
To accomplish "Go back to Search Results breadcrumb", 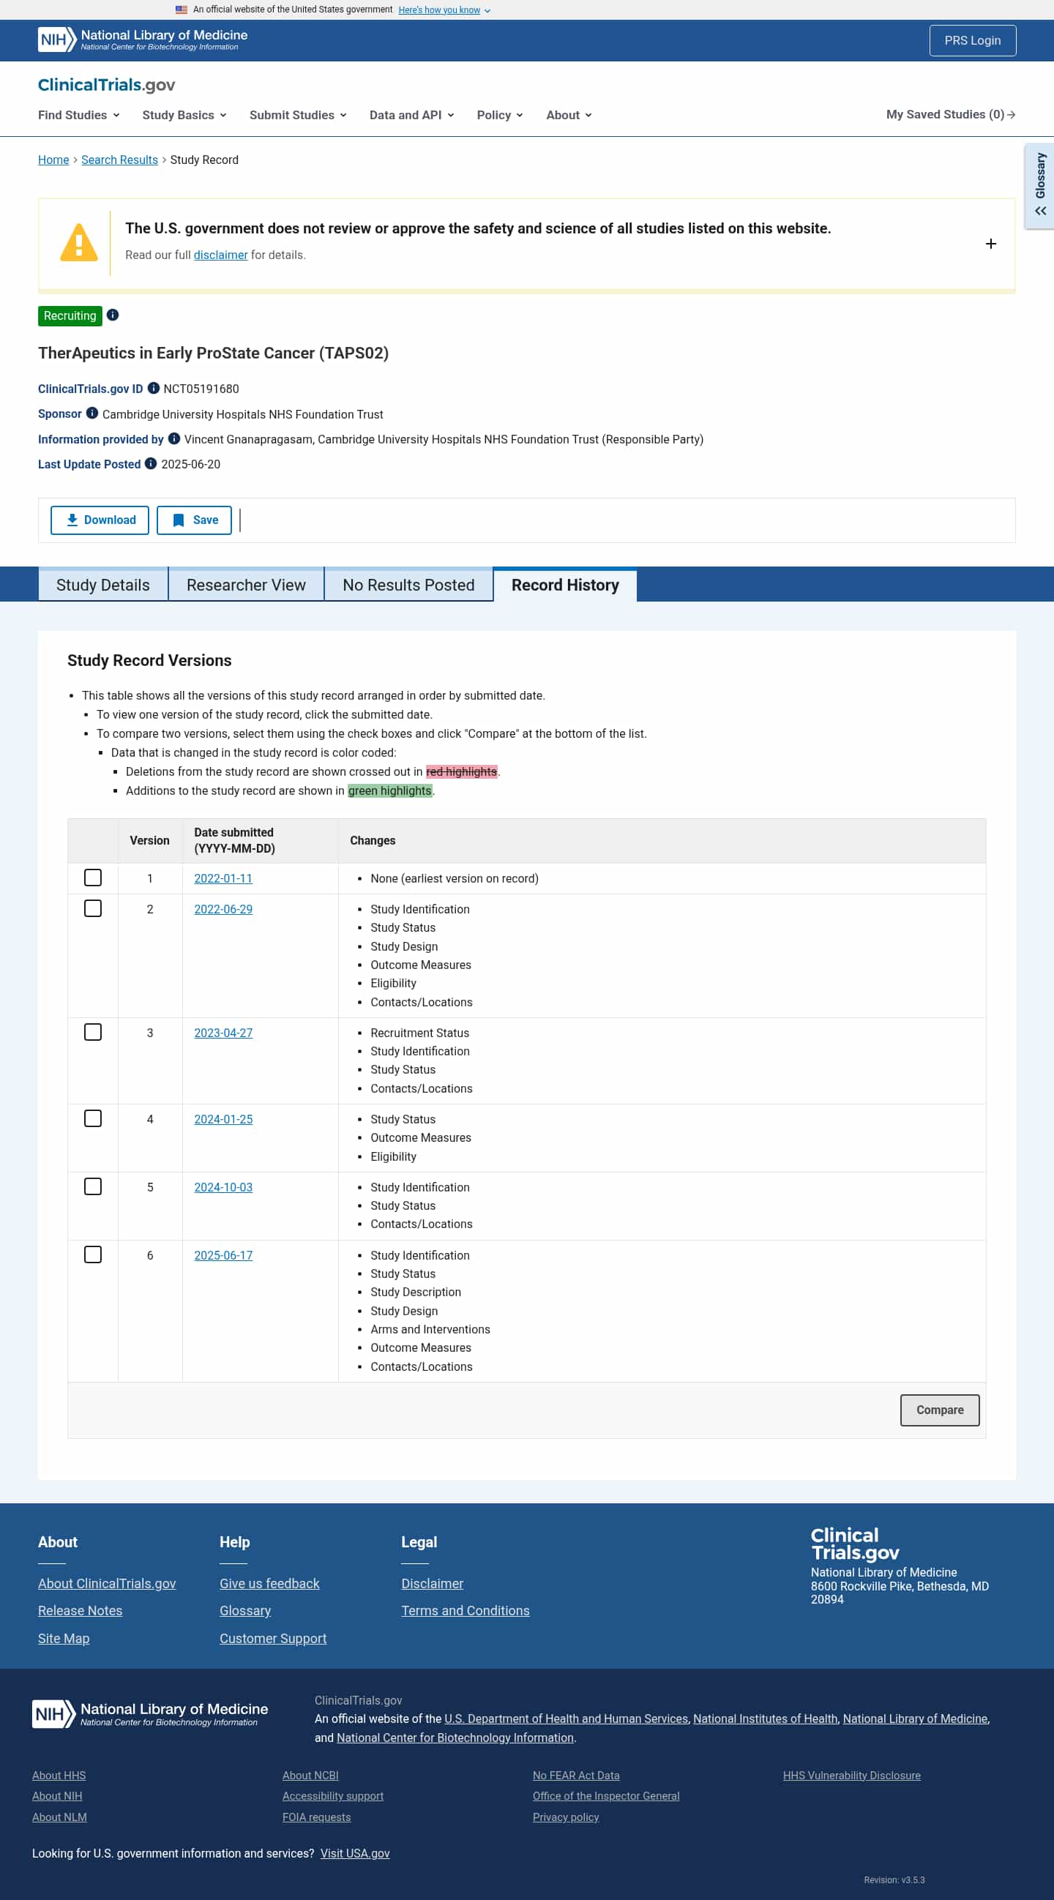I will point(119,160).
